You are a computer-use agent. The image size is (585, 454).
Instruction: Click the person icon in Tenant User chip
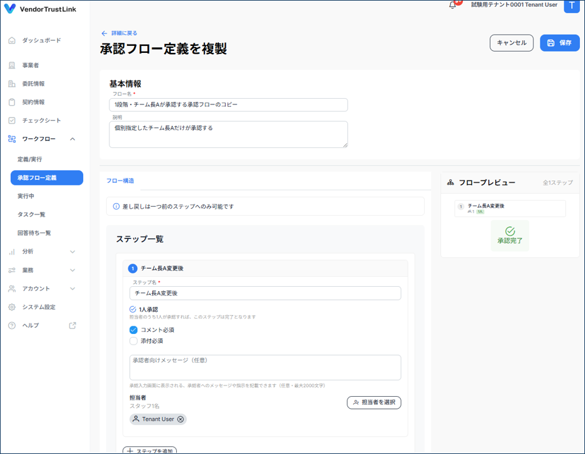(136, 419)
